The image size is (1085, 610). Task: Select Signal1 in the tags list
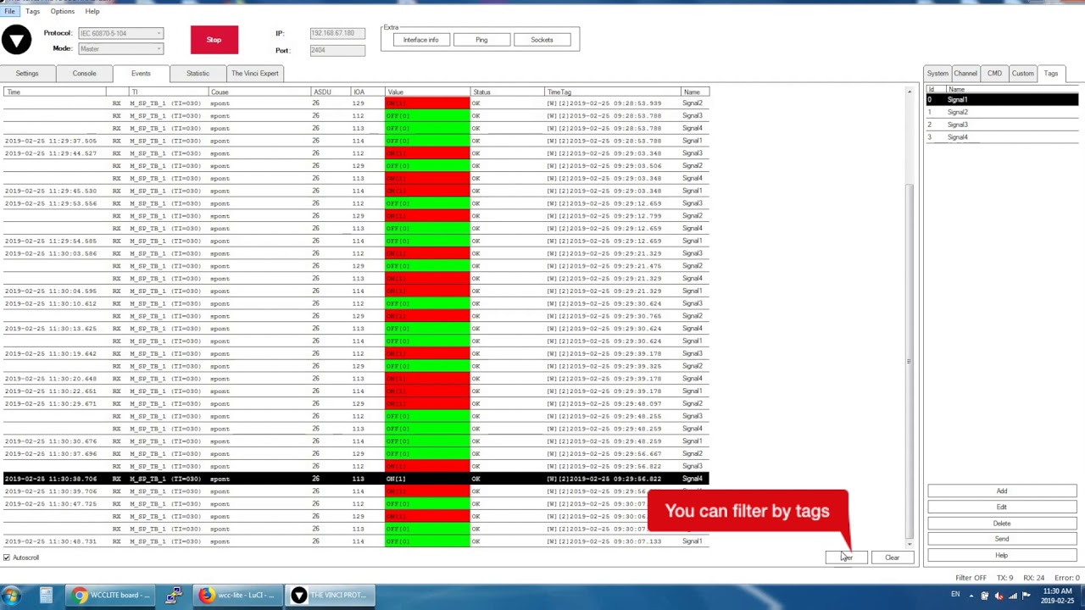[x=1002, y=100]
